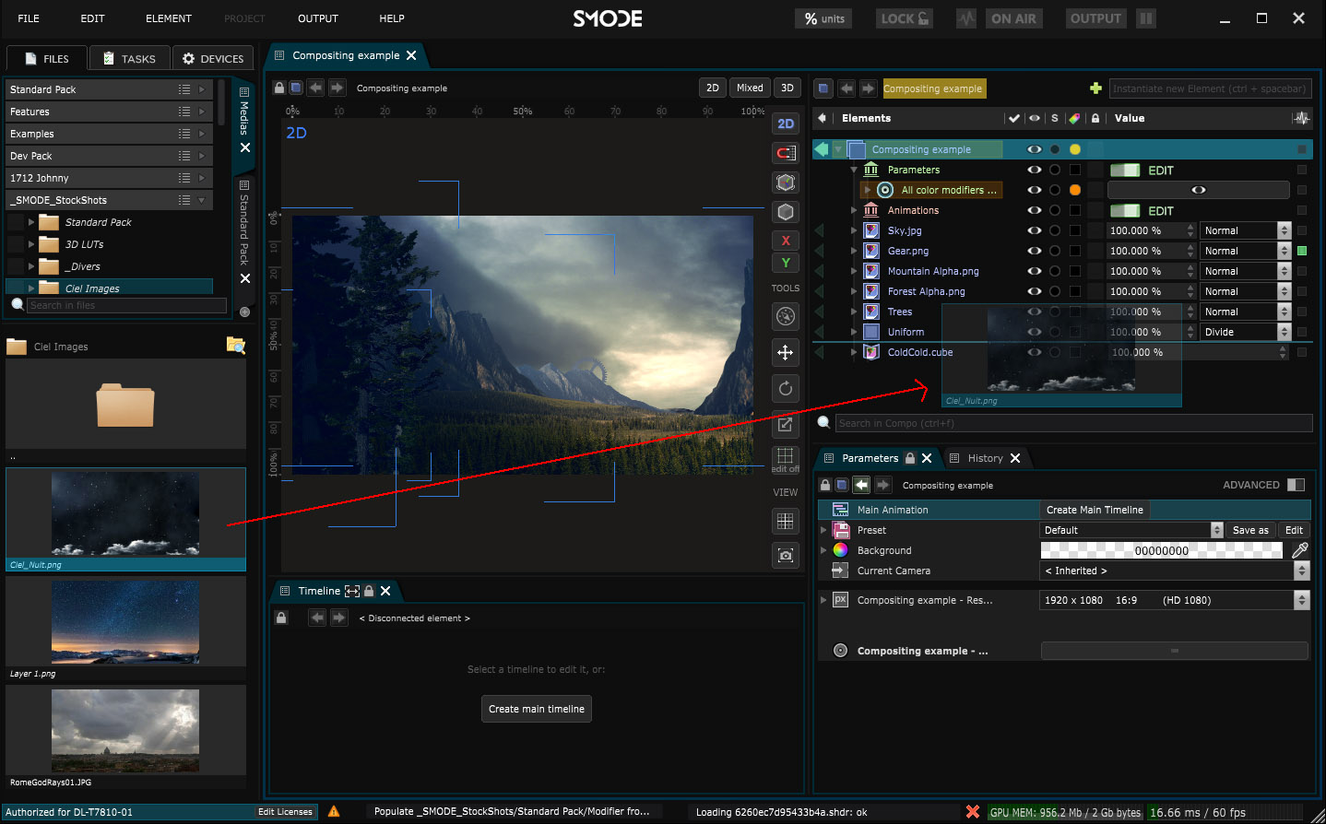
Task: Click the Create main timeline button
Action: pyautogui.click(x=537, y=709)
